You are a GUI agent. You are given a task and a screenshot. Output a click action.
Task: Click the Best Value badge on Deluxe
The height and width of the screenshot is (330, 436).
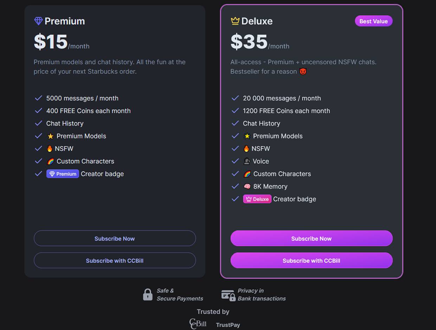pyautogui.click(x=373, y=21)
